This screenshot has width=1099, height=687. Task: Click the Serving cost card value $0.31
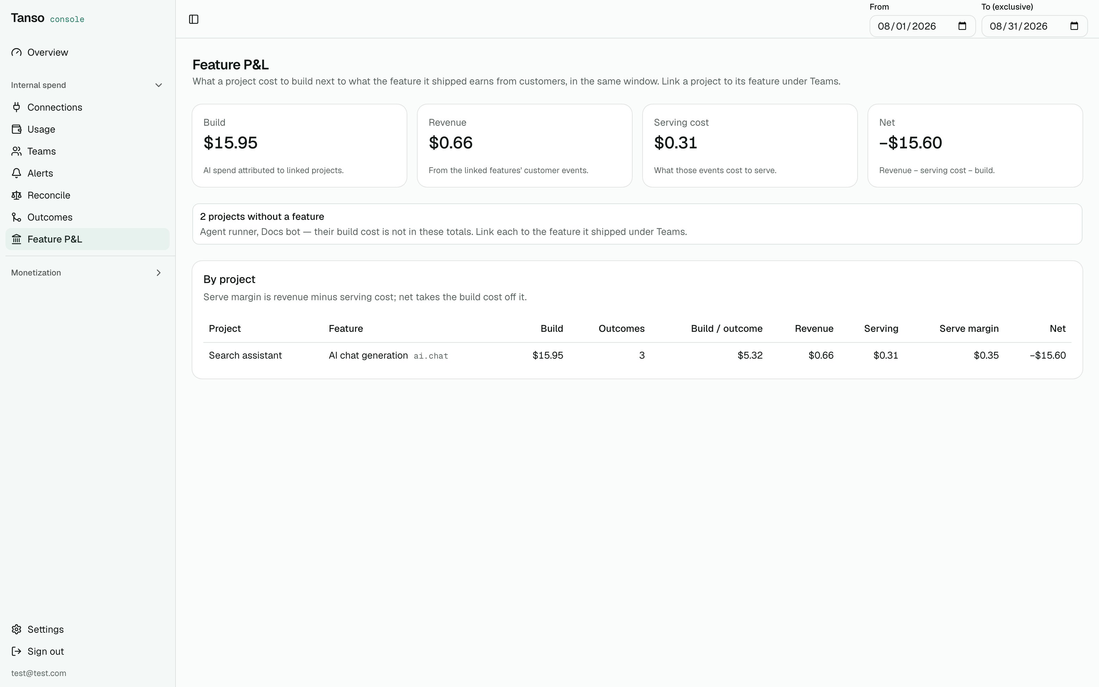[x=675, y=143]
